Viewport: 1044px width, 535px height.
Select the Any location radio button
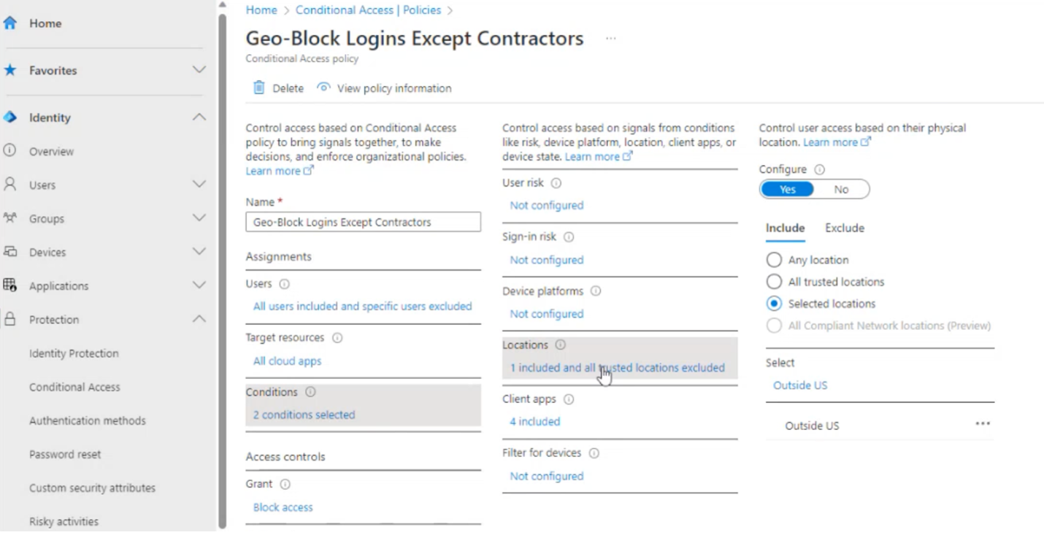coord(774,260)
